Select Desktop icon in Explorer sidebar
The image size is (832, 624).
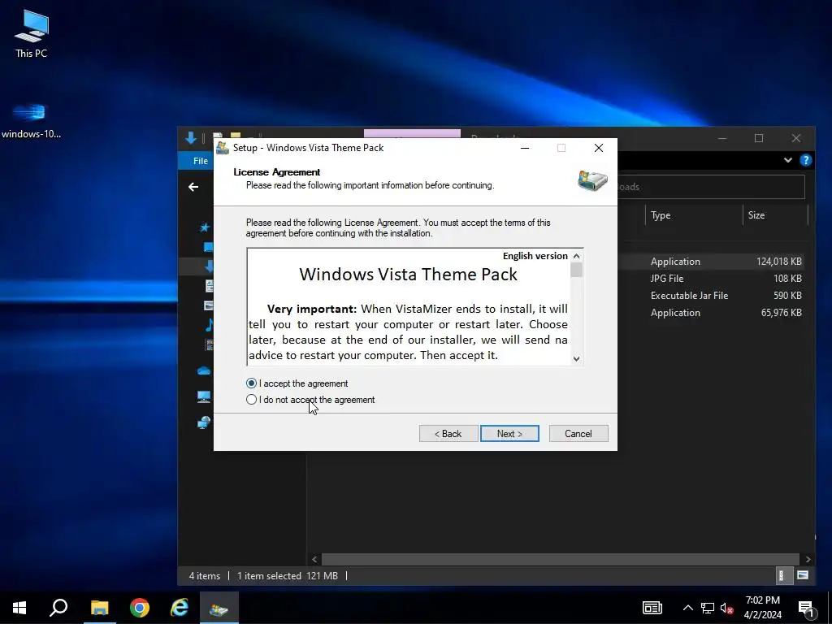[209, 247]
